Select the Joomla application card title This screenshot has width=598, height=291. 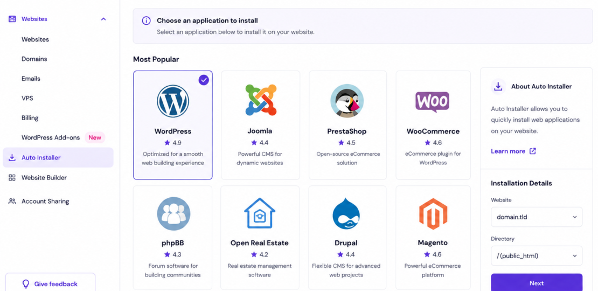260,131
